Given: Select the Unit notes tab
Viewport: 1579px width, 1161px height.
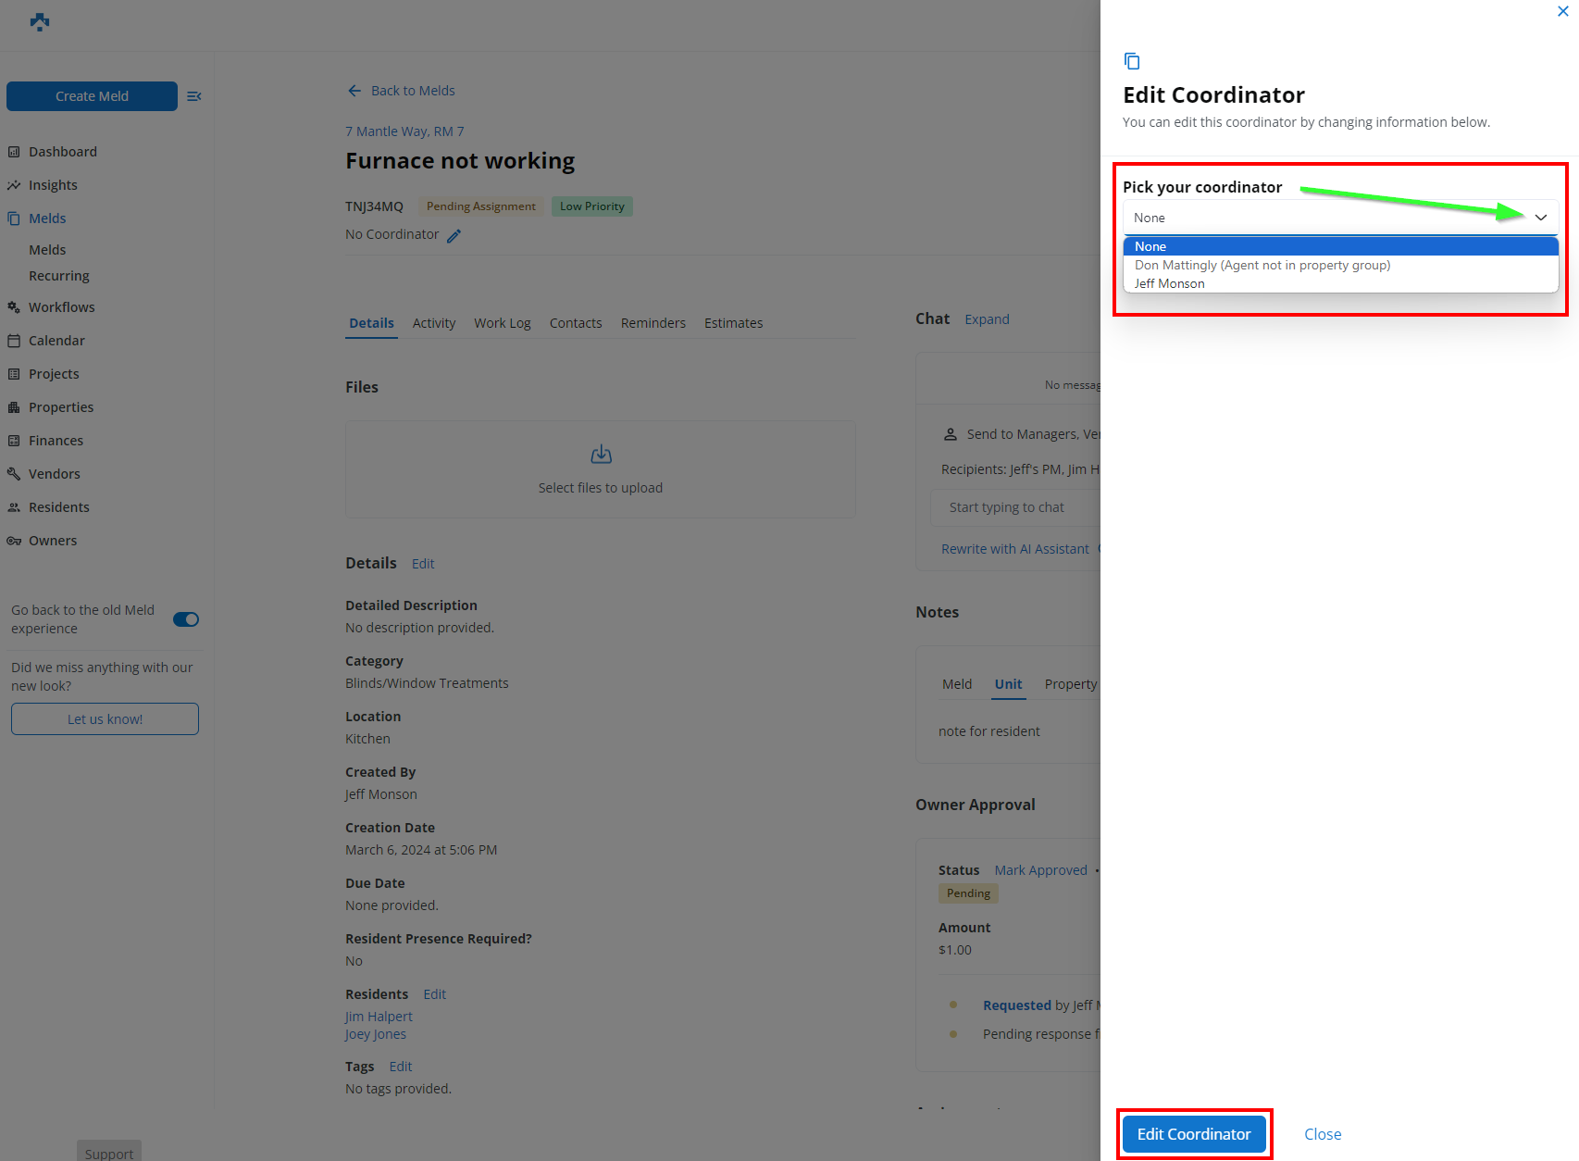Looking at the screenshot, I should 1008,684.
